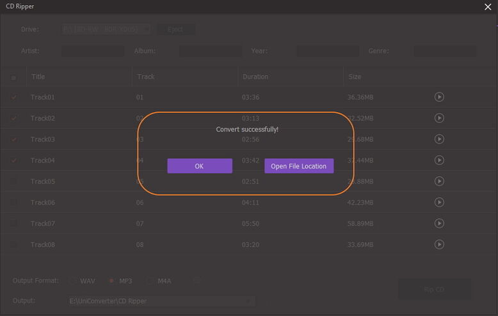Click the Duration column header
This screenshot has height=316, width=498.
coord(255,77)
